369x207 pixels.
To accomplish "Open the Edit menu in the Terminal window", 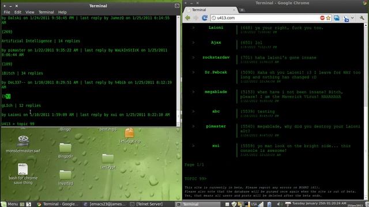I will pos(18,12).
